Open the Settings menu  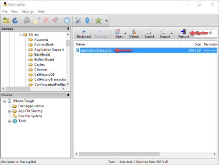(28, 11)
